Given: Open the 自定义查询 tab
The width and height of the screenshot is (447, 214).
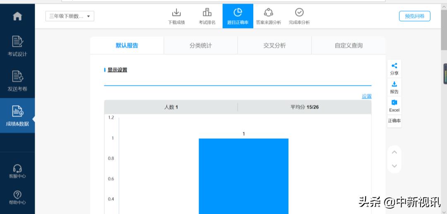Looking at the screenshot, I should (x=348, y=45).
